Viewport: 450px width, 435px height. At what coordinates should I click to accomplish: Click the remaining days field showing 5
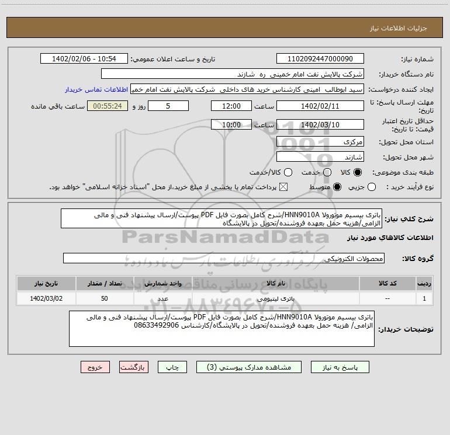pos(168,106)
